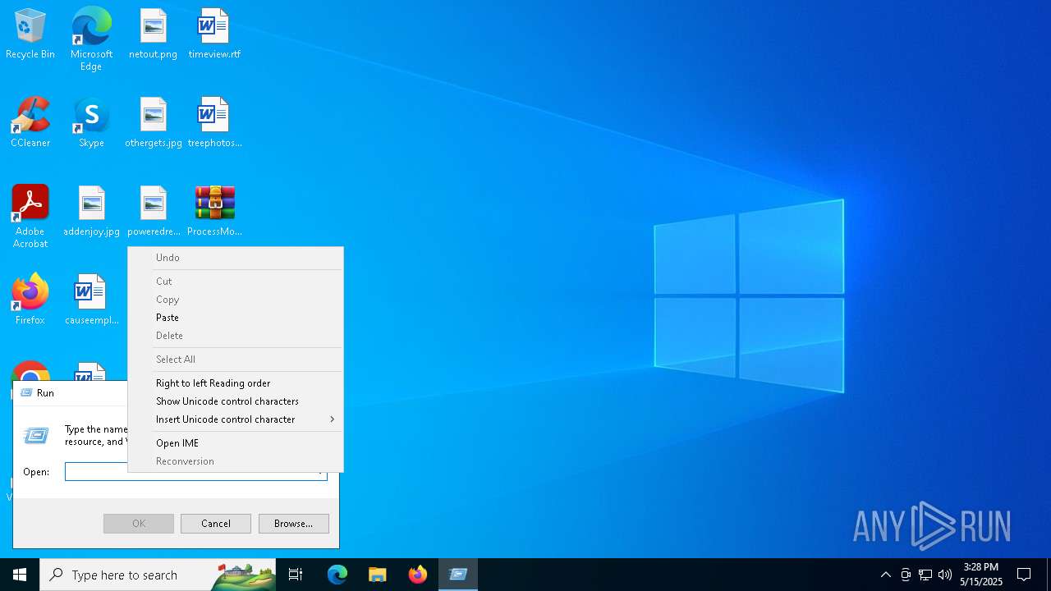Click the Cancel button in Run
Image resolution: width=1051 pixels, height=591 pixels.
point(216,524)
